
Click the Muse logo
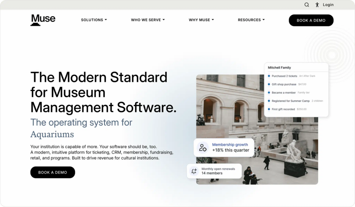pos(43,20)
